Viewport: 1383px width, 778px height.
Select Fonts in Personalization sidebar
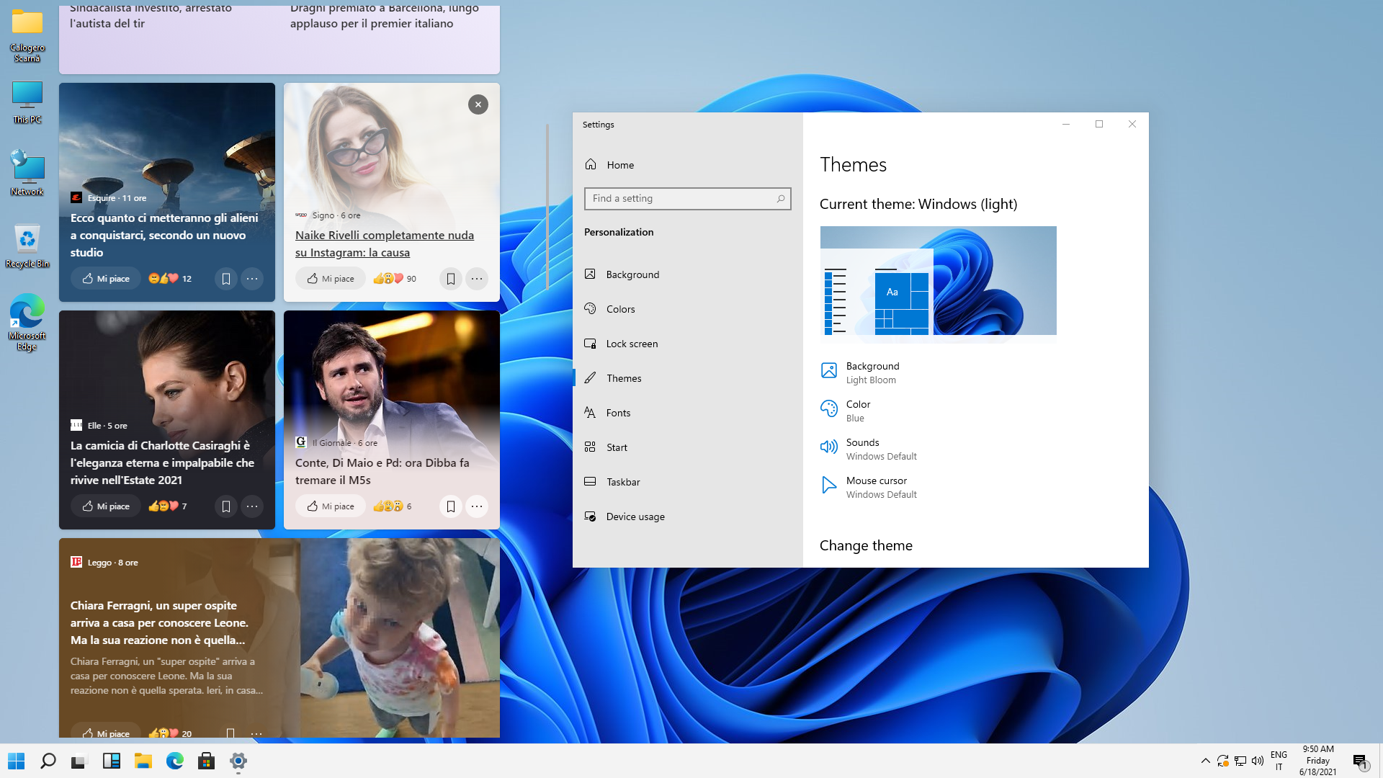coord(618,413)
